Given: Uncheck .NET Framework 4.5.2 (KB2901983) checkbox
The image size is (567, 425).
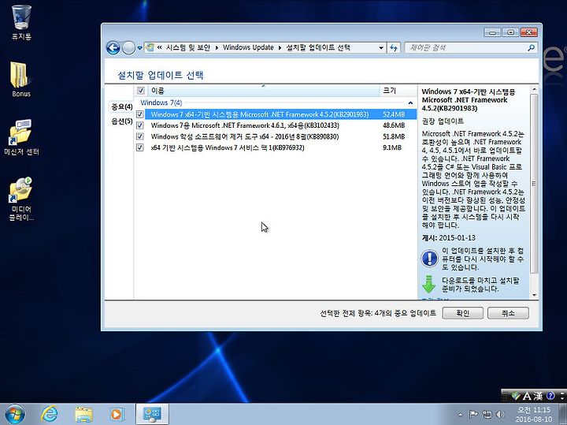Looking at the screenshot, I should coord(140,114).
